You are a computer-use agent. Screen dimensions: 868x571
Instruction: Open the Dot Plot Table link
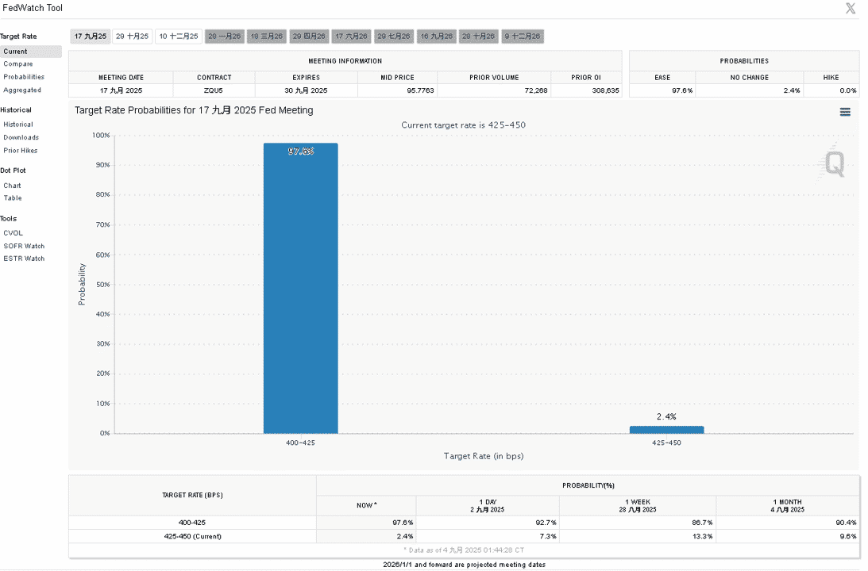[13, 198]
